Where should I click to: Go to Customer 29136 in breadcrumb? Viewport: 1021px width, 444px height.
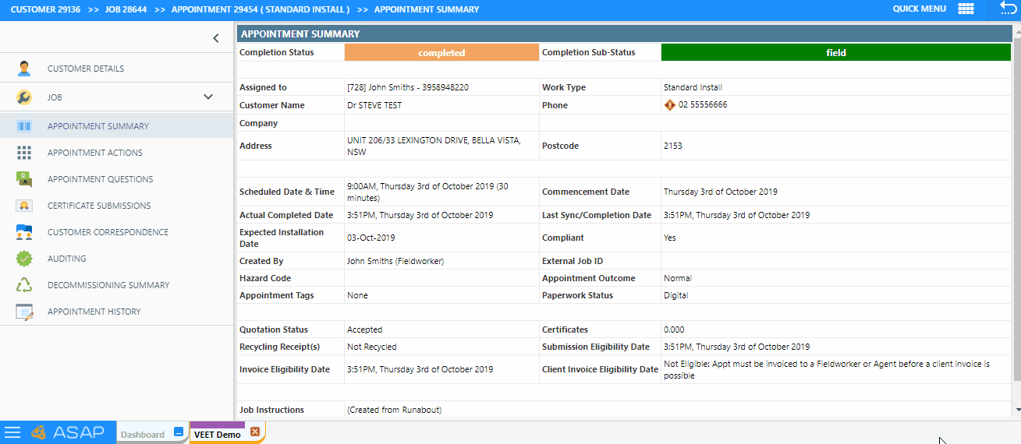45,9
